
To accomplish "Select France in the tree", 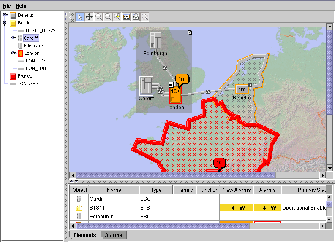I will click(x=25, y=76).
